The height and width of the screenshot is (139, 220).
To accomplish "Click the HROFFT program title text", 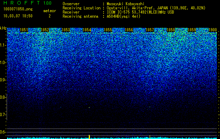I will (22, 3).
